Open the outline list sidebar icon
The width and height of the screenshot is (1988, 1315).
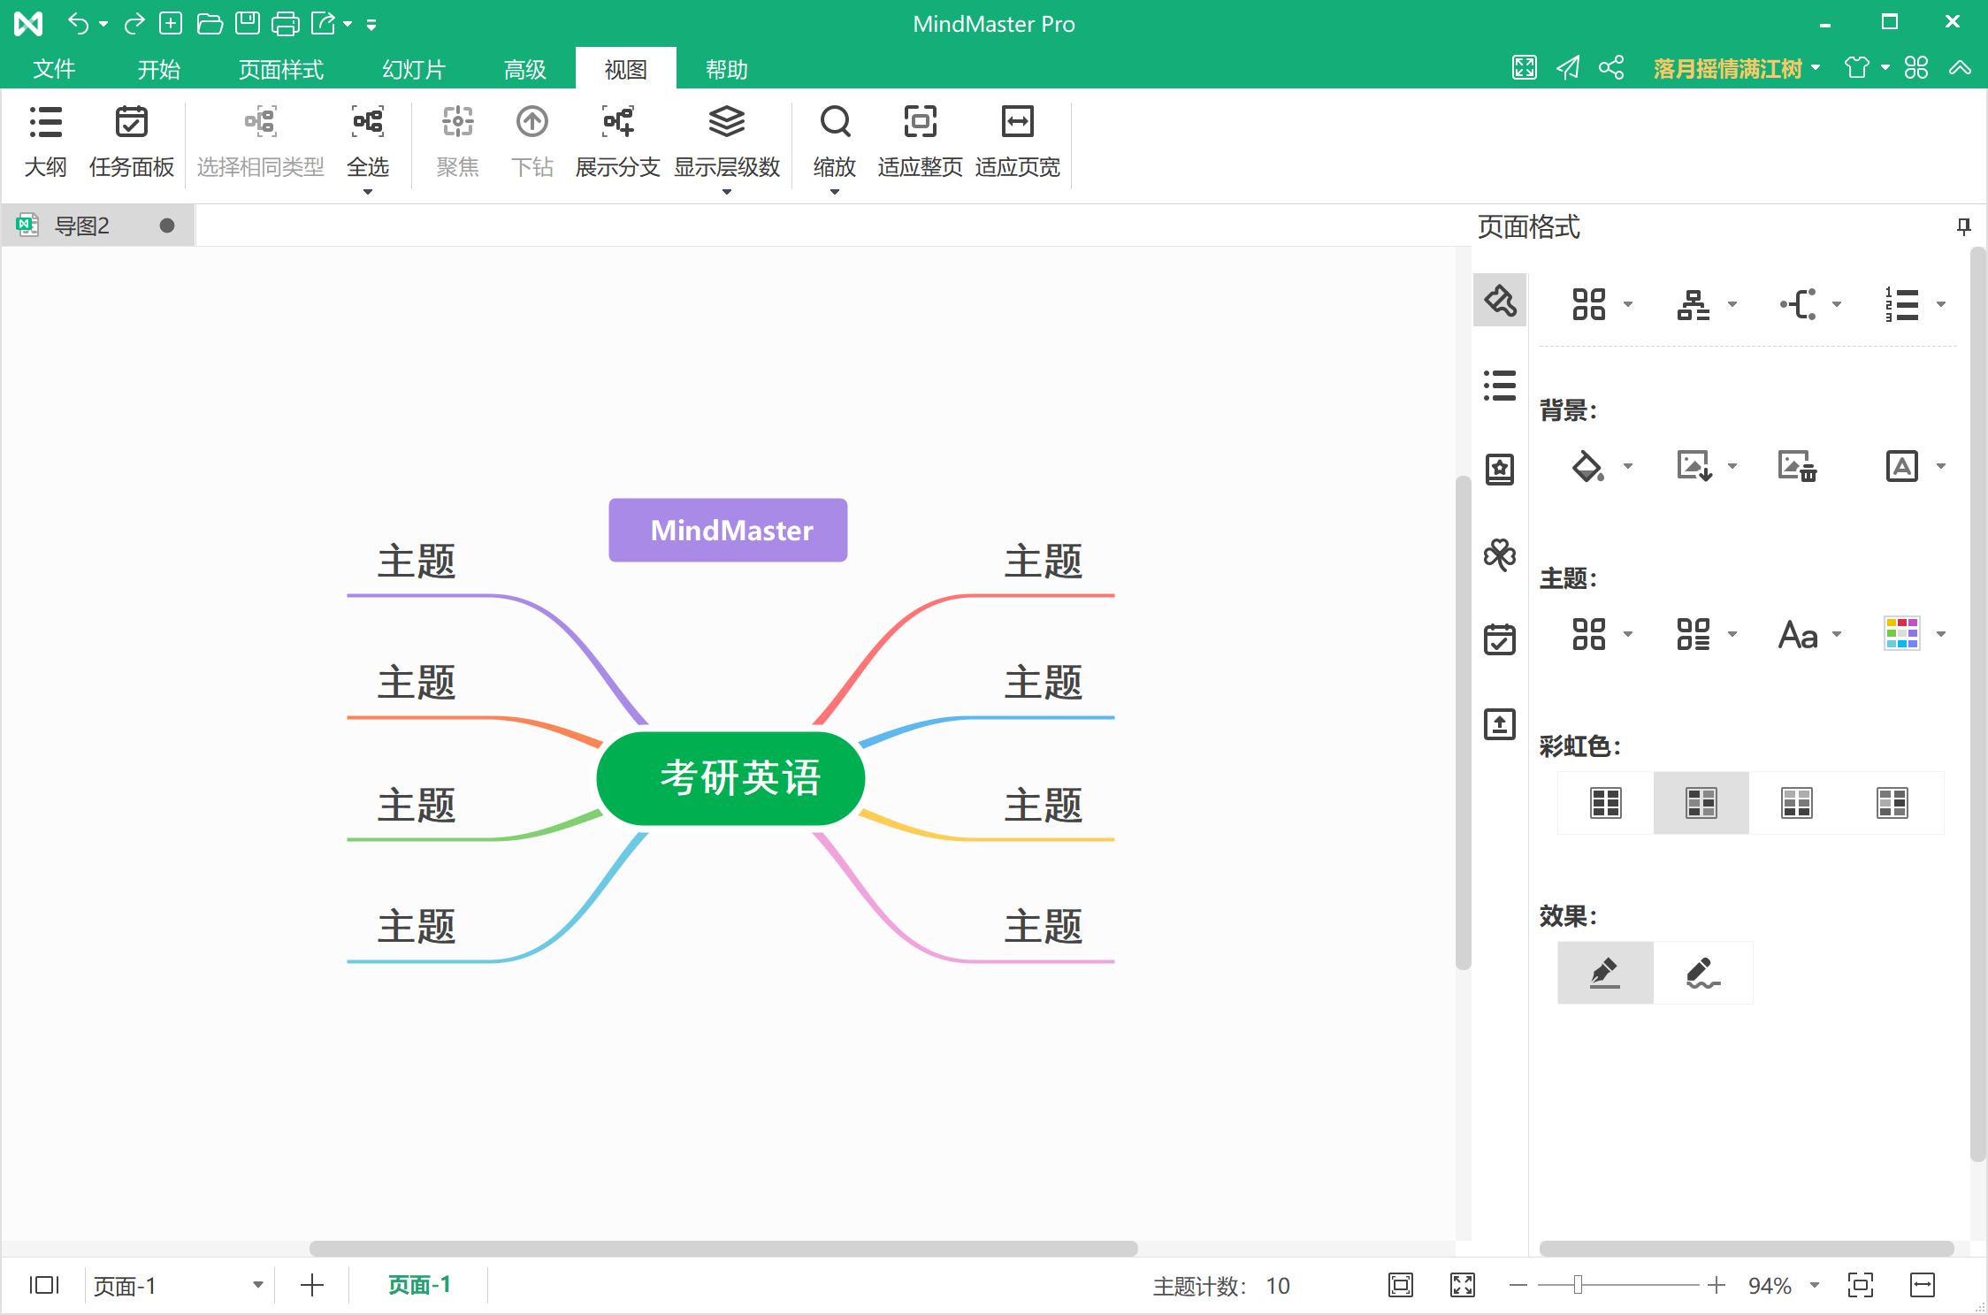click(x=1500, y=386)
